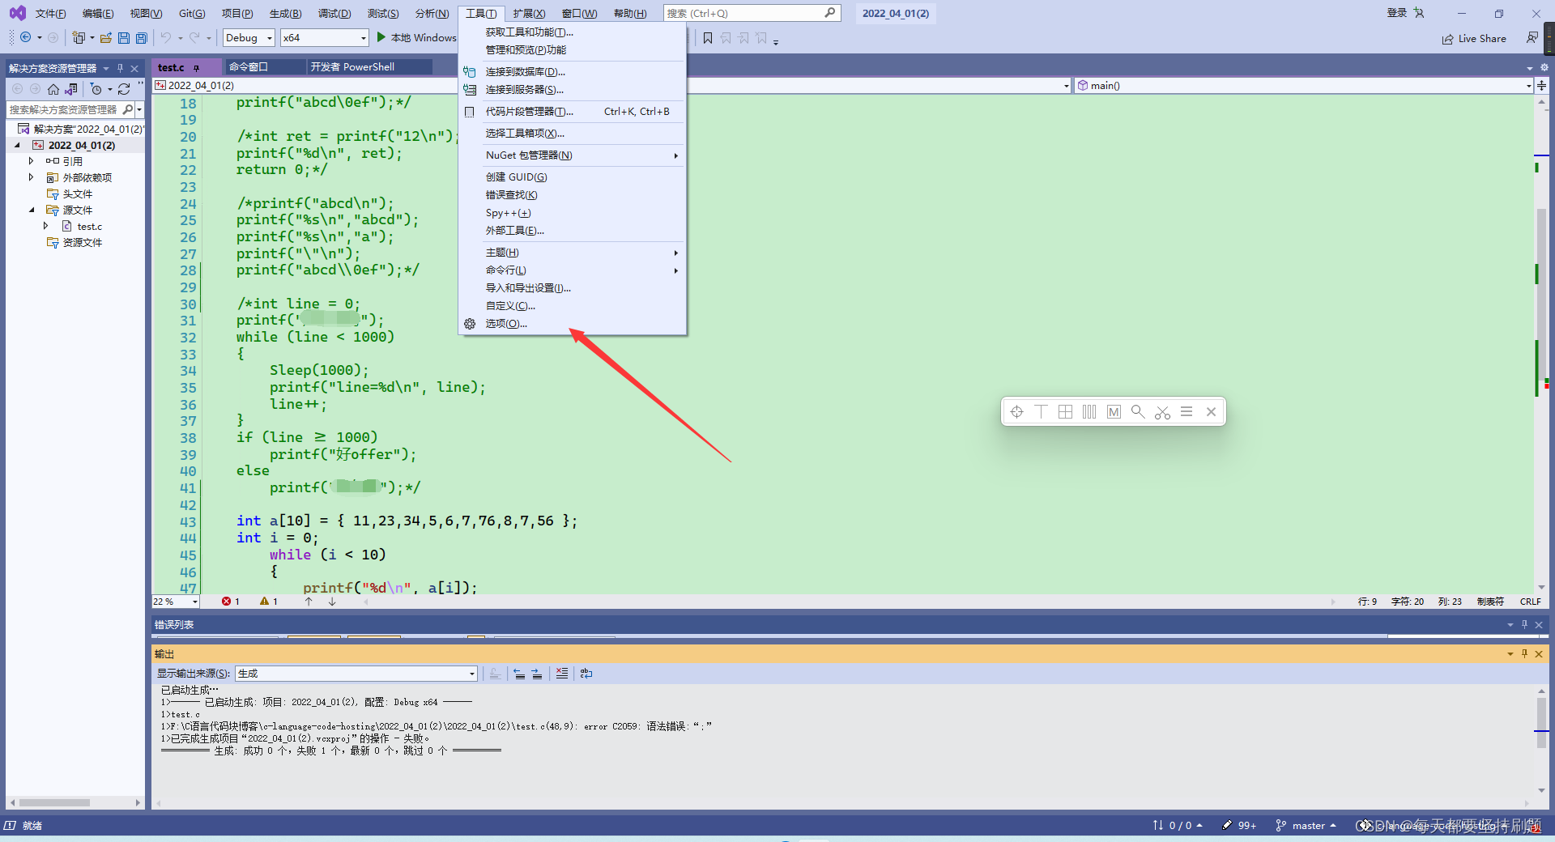Click the 本地 Windows debugger button

click(x=416, y=37)
